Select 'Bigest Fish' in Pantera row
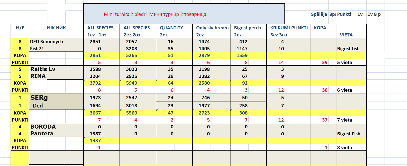Screen dimensions: 407x166 (x=349, y=134)
